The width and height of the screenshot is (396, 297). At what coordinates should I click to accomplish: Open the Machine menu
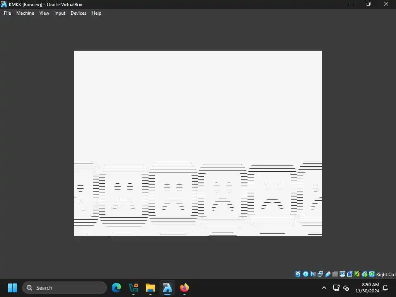click(25, 13)
